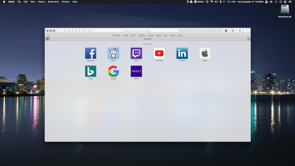Open iCloud Tabs with the cloud button
The height and width of the screenshot is (166, 295).
76,31
